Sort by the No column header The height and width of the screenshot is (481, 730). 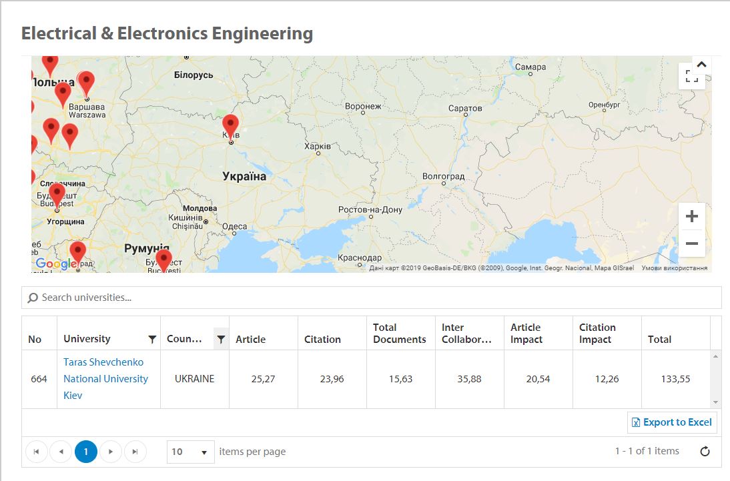point(35,340)
